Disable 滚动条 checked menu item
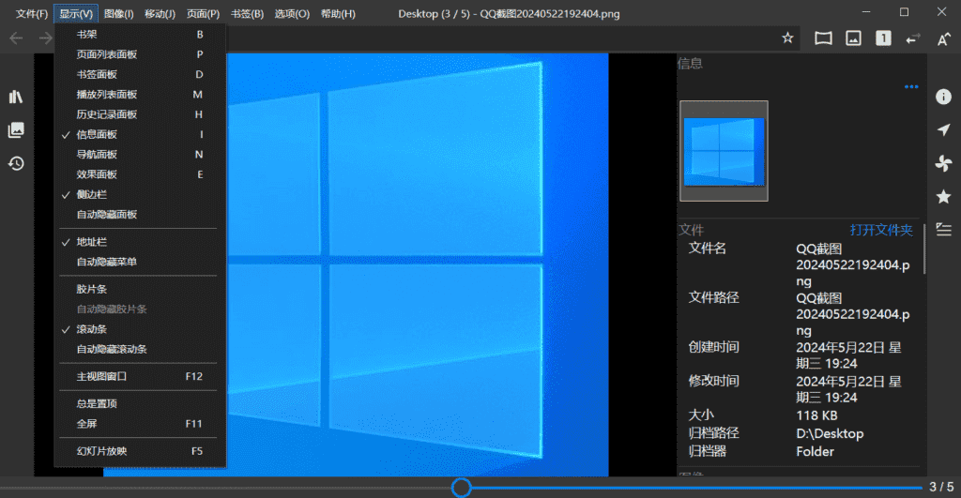Image resolution: width=961 pixels, height=498 pixels. tap(91, 329)
